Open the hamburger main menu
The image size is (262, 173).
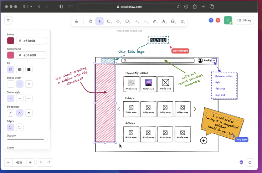click(9, 20)
